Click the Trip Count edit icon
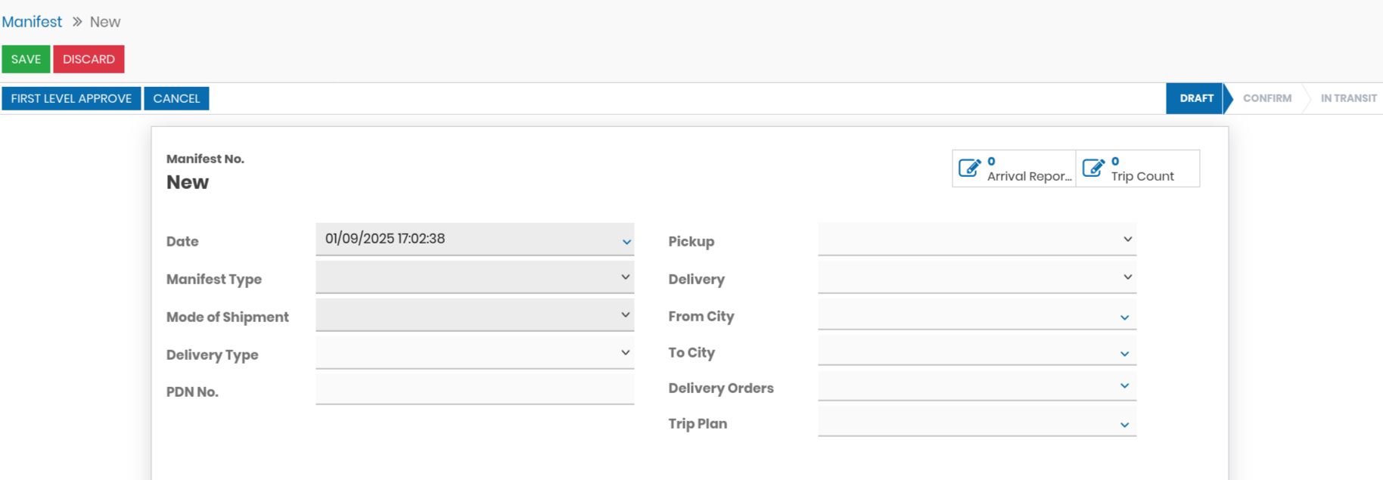1383x480 pixels. (x=1094, y=168)
